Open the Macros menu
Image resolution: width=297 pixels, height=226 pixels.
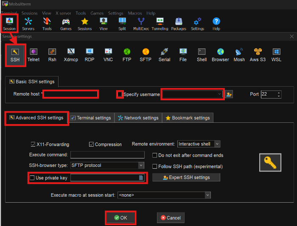135,13
